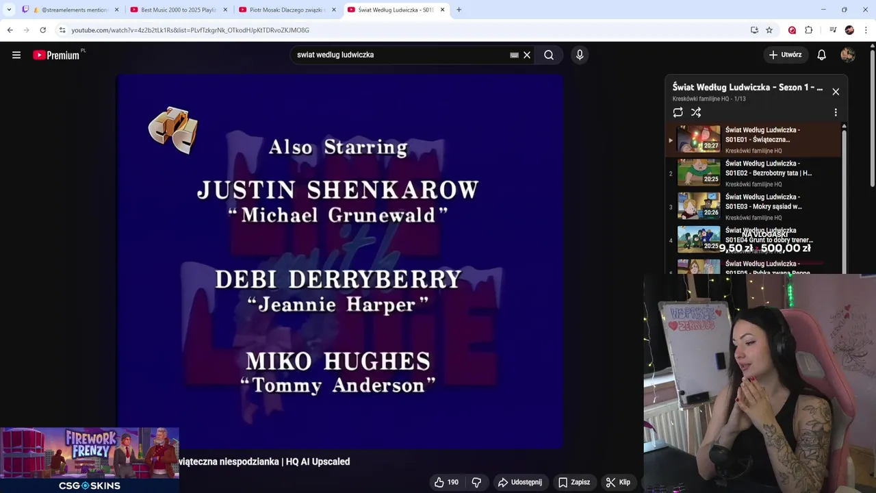This screenshot has height=493, width=876.
Task: Open the tab search dropdown
Action: point(9,10)
